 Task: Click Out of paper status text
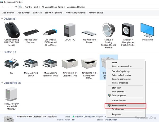[111, 120]
